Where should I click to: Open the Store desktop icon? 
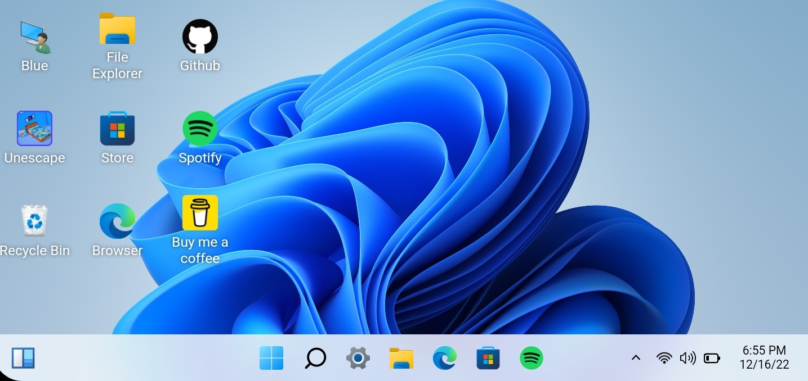point(117,138)
